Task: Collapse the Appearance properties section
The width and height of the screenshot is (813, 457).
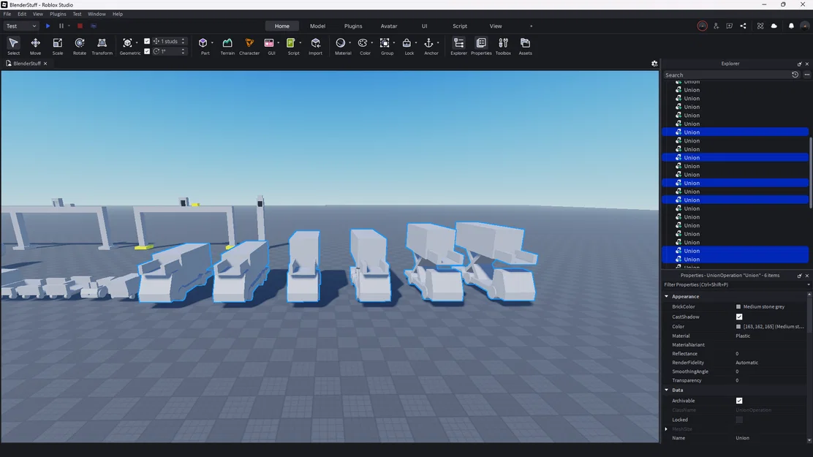Action: click(667, 296)
